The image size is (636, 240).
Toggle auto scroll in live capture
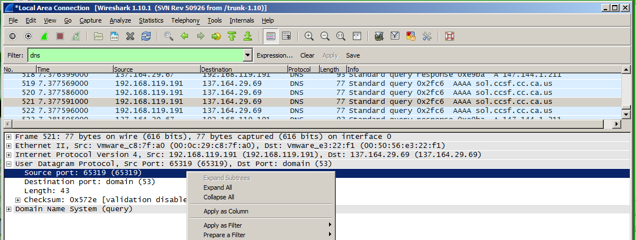pos(287,37)
